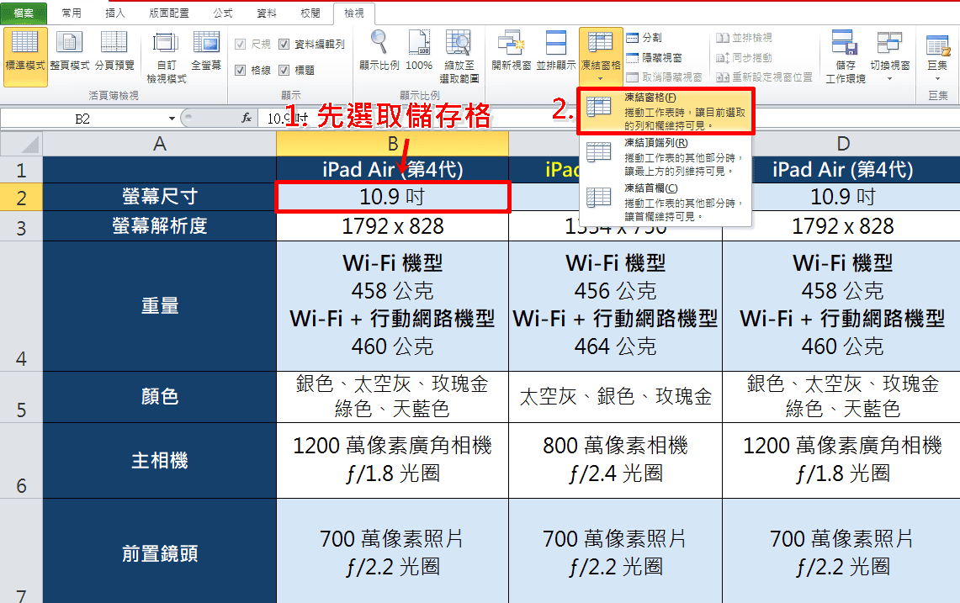960x603 pixels.
Task: Toggle the 標題 headings checkbox
Action: click(284, 71)
